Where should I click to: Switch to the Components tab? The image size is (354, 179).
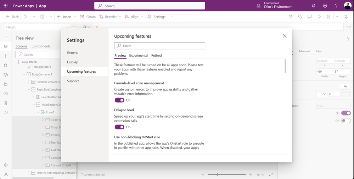41,46
